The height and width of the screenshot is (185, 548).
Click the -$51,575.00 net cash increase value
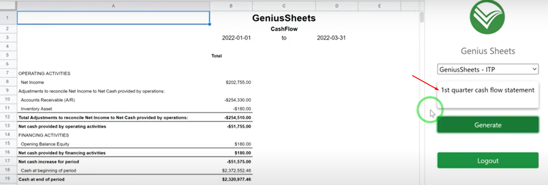pos(239,162)
